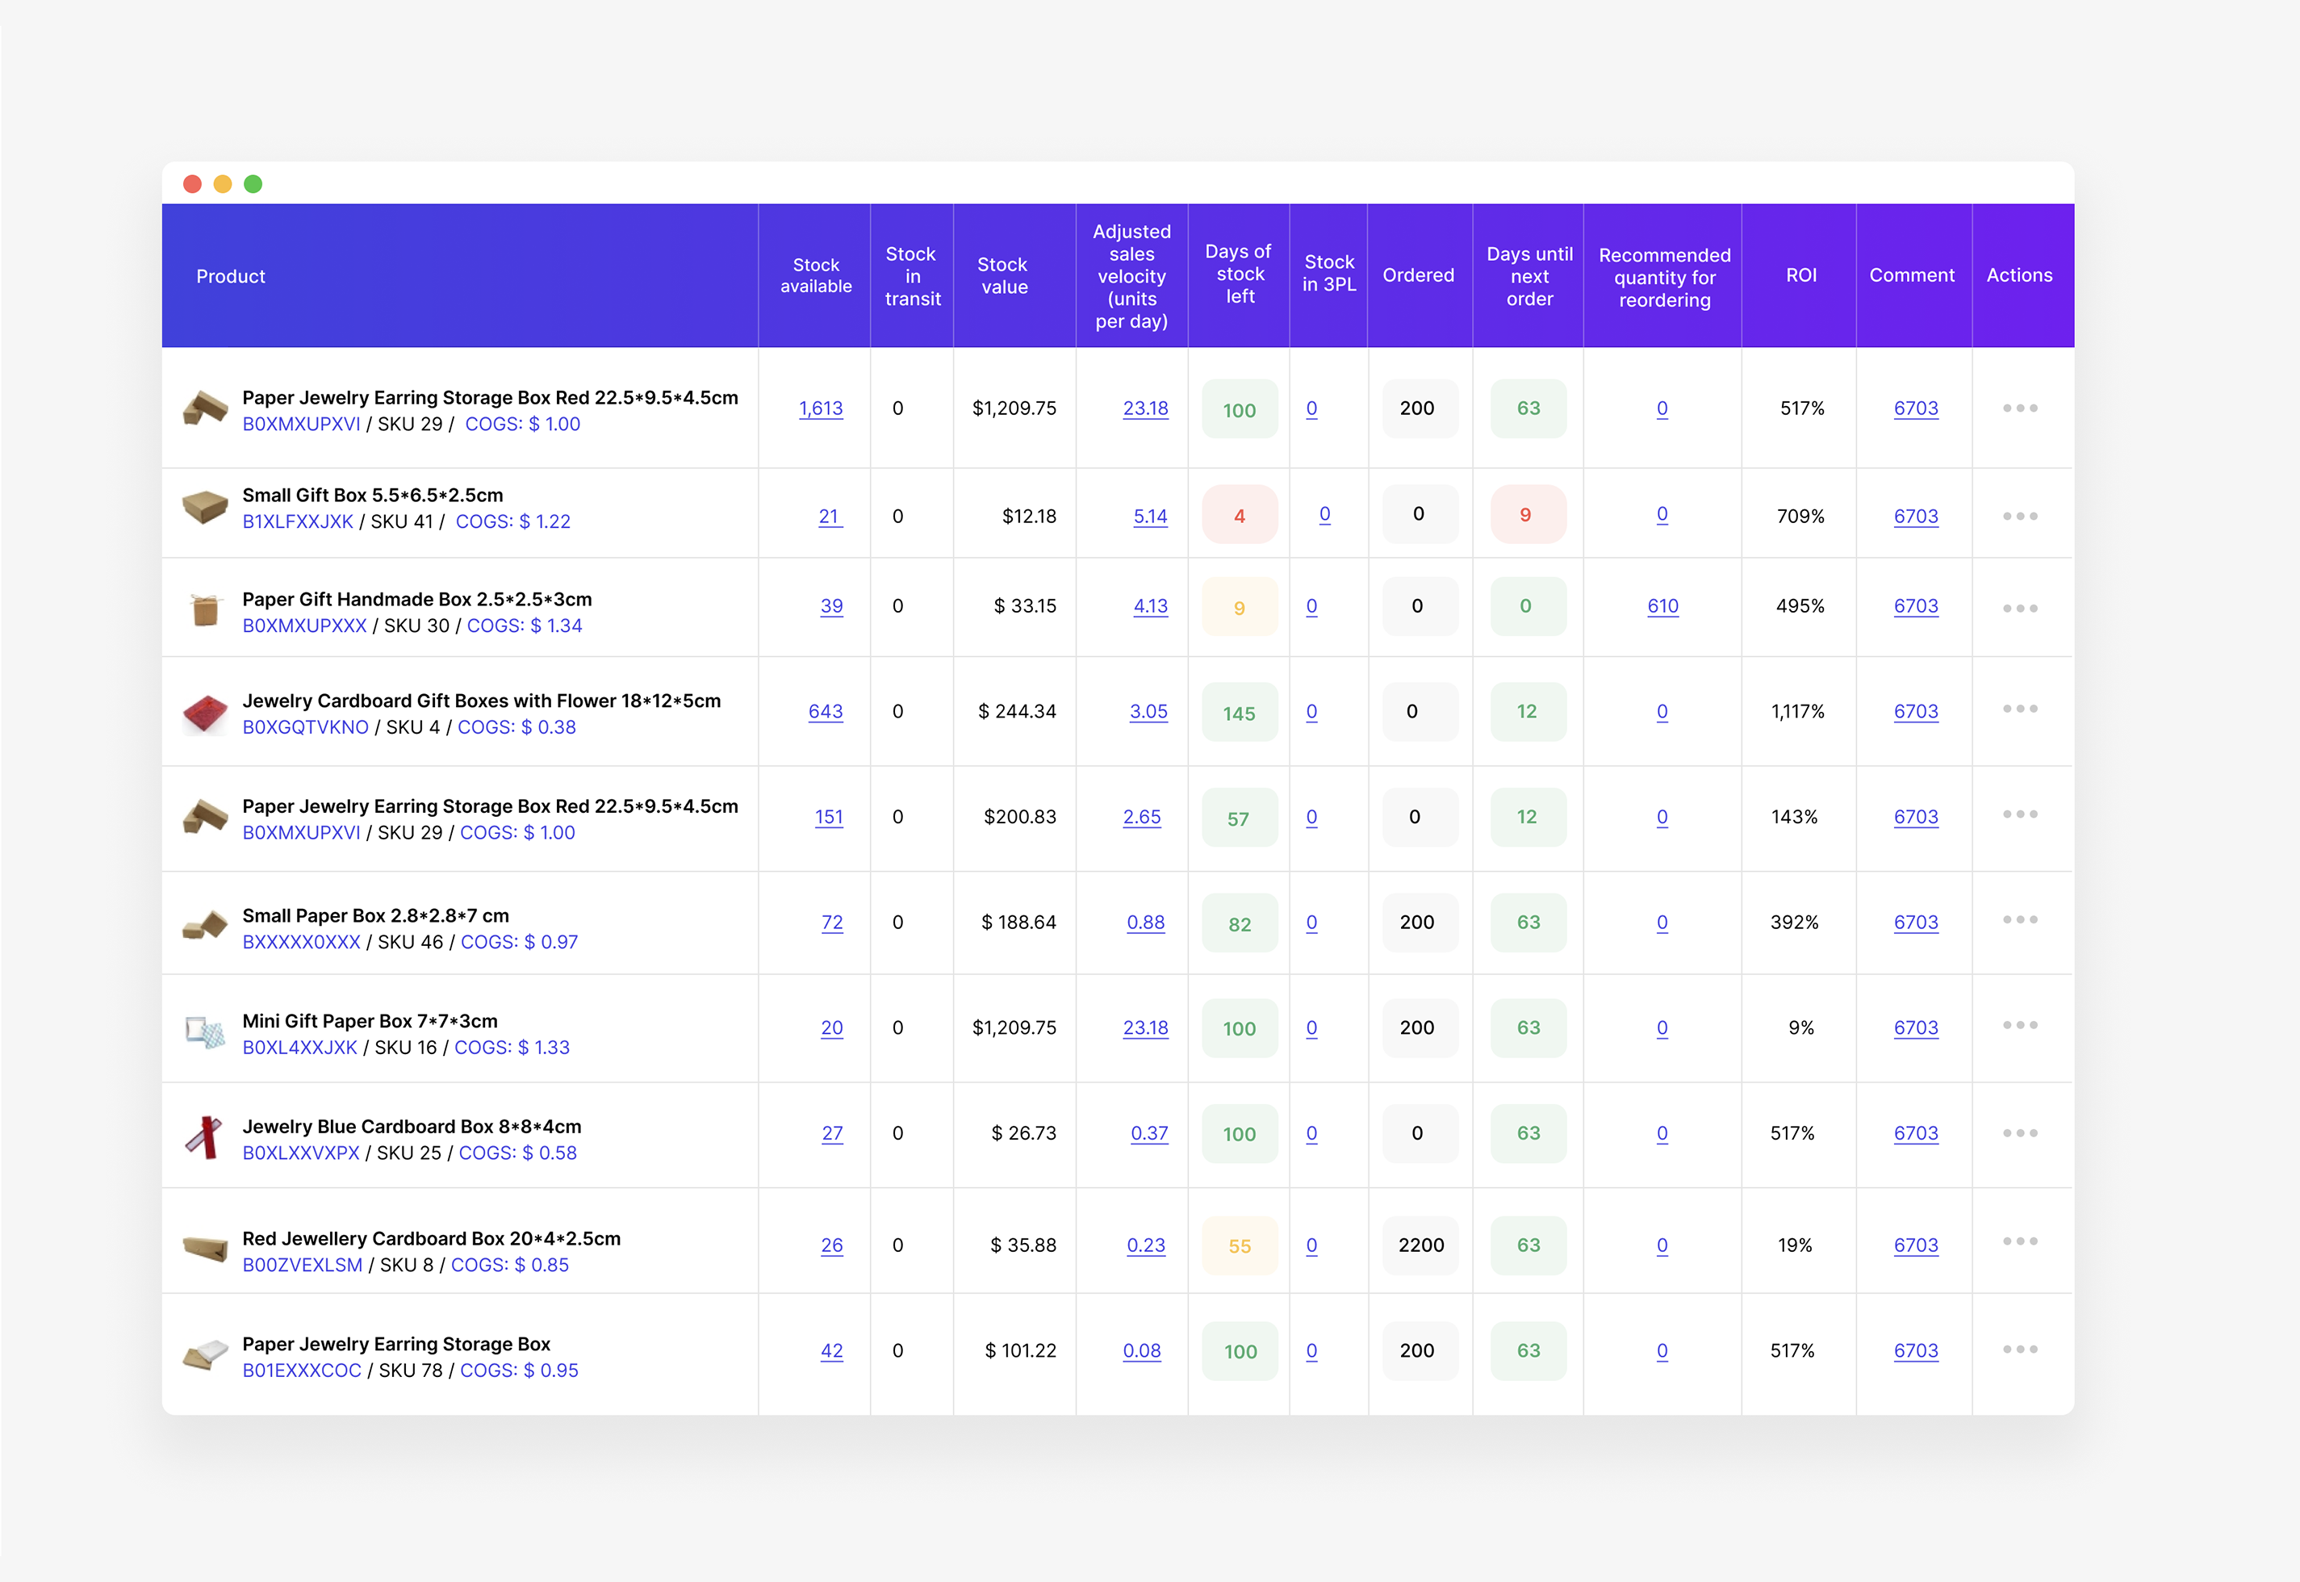Open actions menu for SKU 78 row
Viewport: 2300px width, 1582px height.
[2019, 1349]
